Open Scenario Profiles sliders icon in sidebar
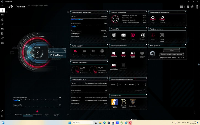 (2, 34)
